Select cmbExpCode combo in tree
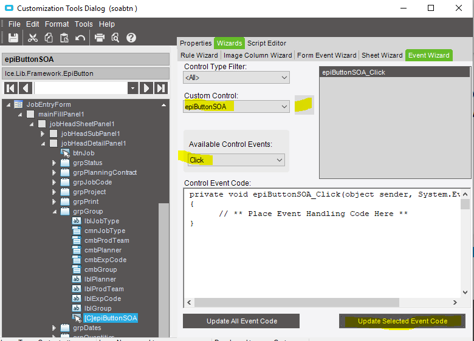This screenshot has width=474, height=341. coord(105,260)
